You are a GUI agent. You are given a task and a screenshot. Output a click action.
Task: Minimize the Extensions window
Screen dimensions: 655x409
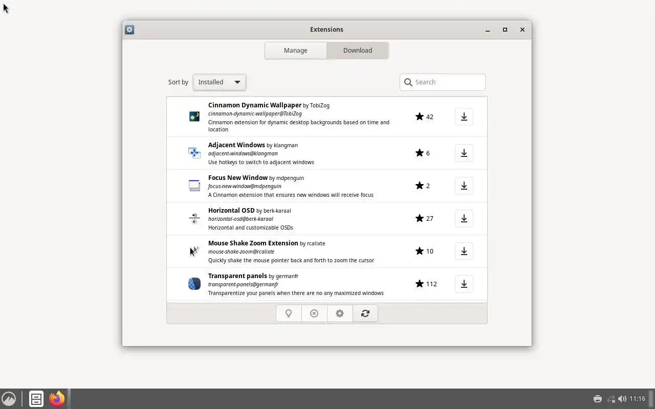[x=488, y=30]
